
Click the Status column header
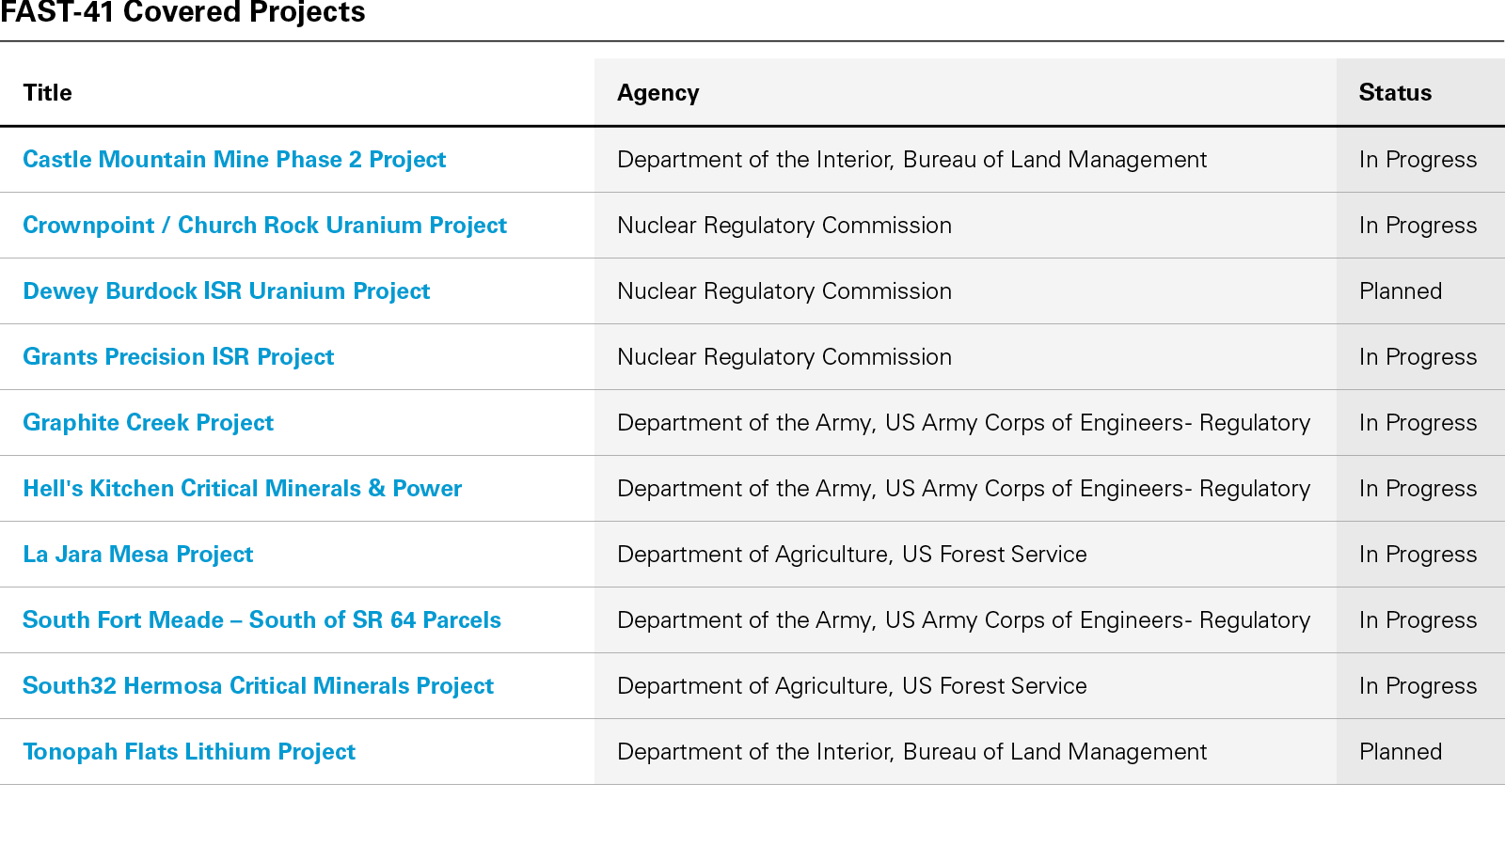1395,93
